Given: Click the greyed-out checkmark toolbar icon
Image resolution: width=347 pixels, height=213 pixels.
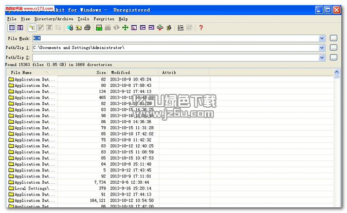Looking at the screenshot, I should click(41, 28).
